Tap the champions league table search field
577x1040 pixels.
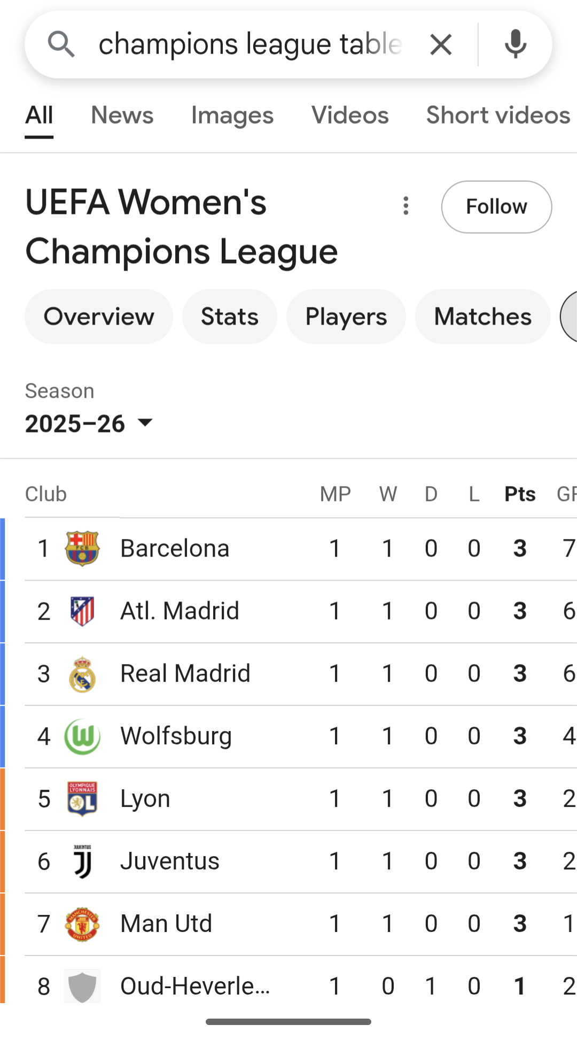pos(249,44)
